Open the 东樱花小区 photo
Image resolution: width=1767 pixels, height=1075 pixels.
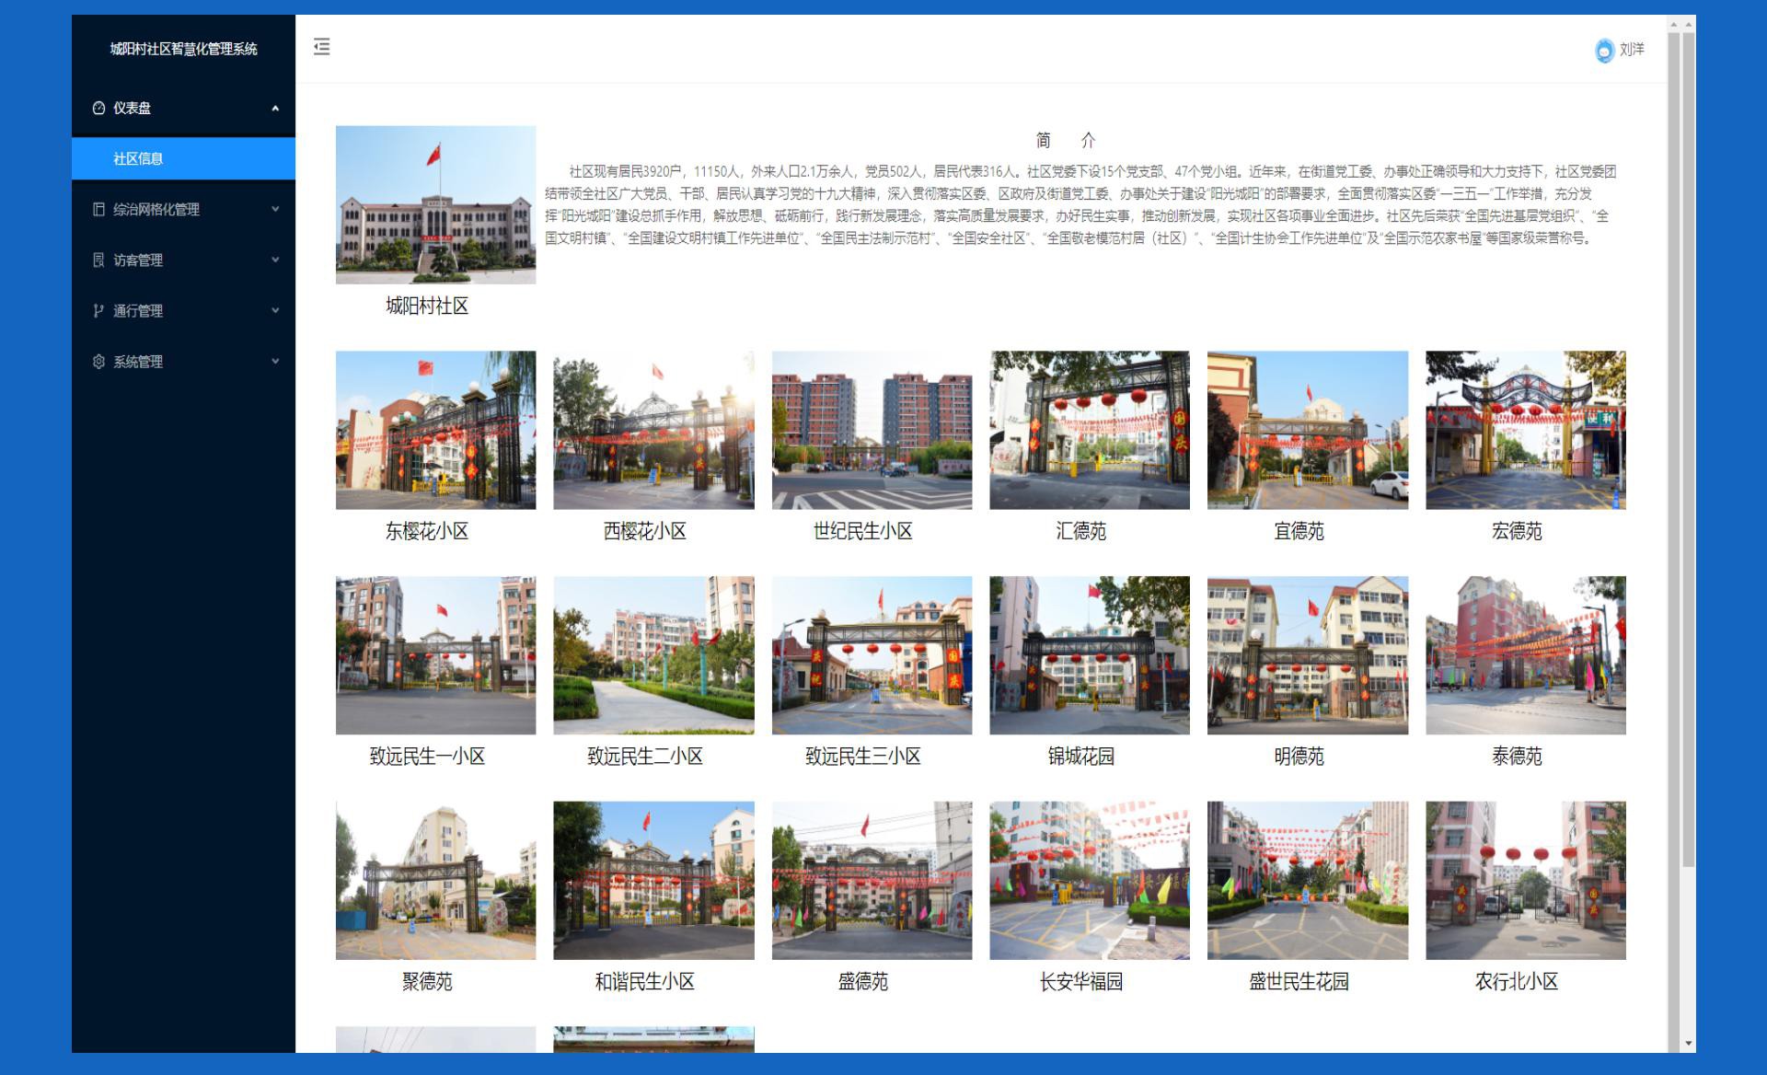click(435, 430)
